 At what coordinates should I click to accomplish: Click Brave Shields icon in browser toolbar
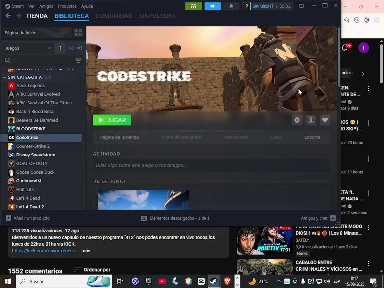[356, 20]
